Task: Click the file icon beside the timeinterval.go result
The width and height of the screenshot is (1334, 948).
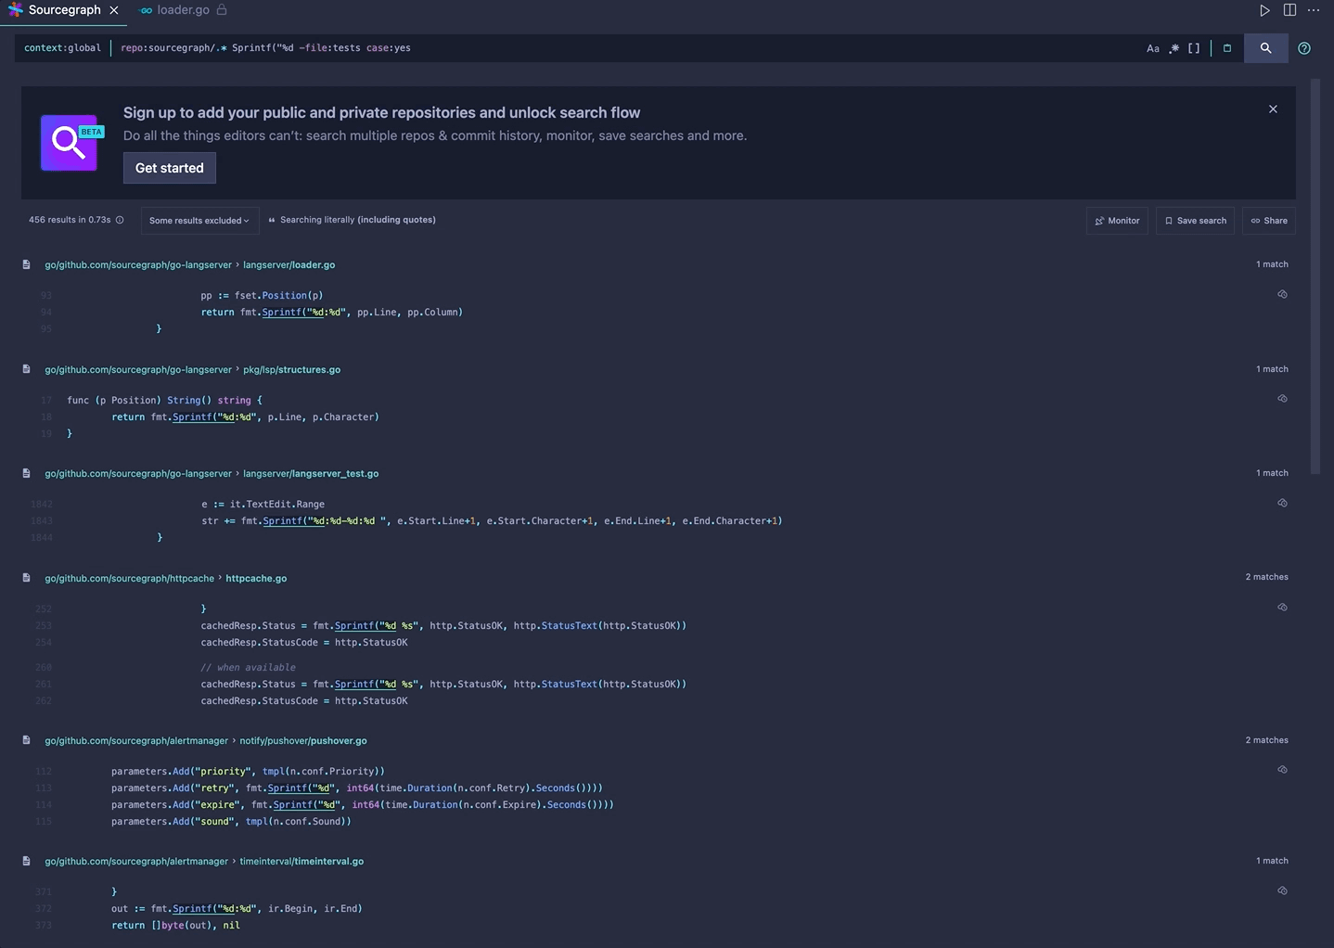Action: pos(26,861)
